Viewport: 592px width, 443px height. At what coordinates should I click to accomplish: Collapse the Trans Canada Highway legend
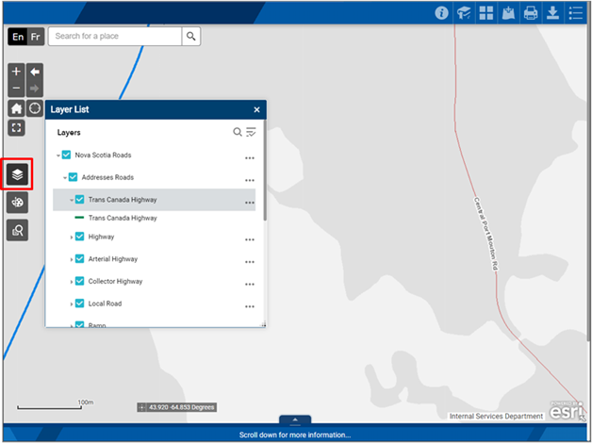coord(72,200)
